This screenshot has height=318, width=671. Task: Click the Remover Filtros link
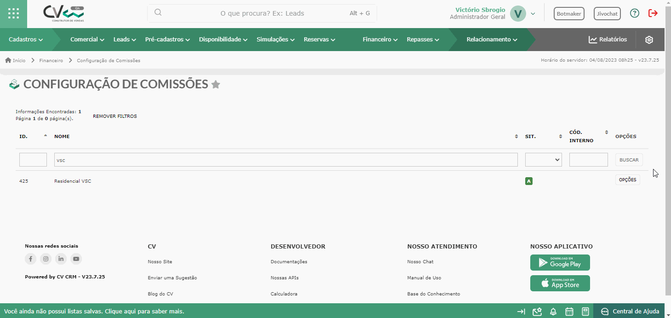click(x=115, y=116)
